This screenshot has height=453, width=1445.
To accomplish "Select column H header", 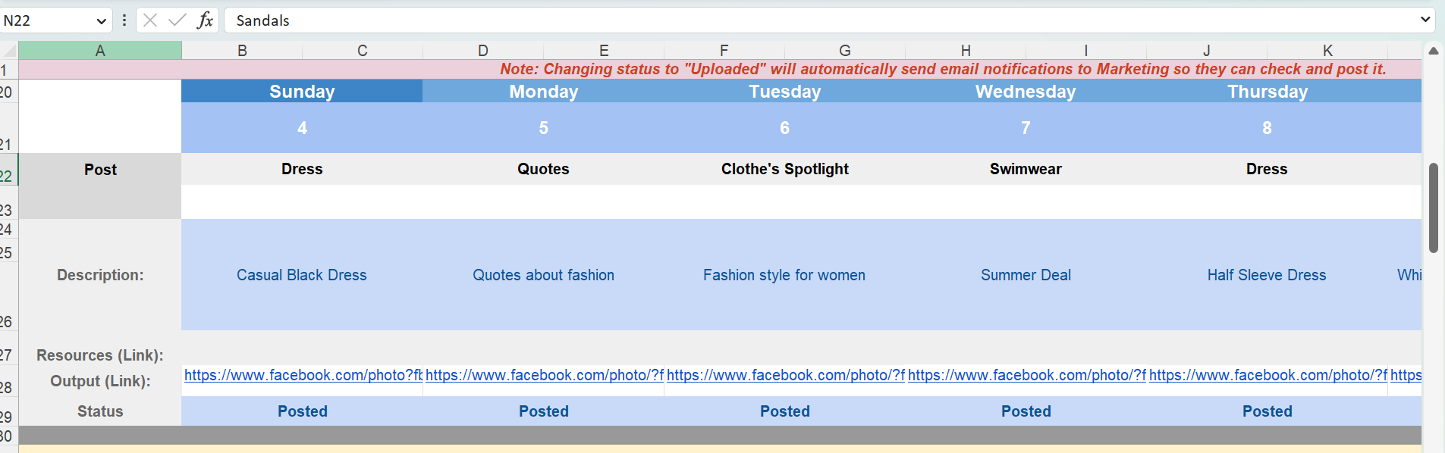I will [x=966, y=51].
